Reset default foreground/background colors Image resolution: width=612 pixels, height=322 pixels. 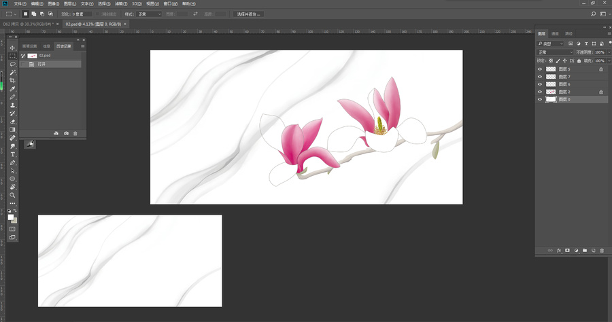pyautogui.click(x=10, y=211)
